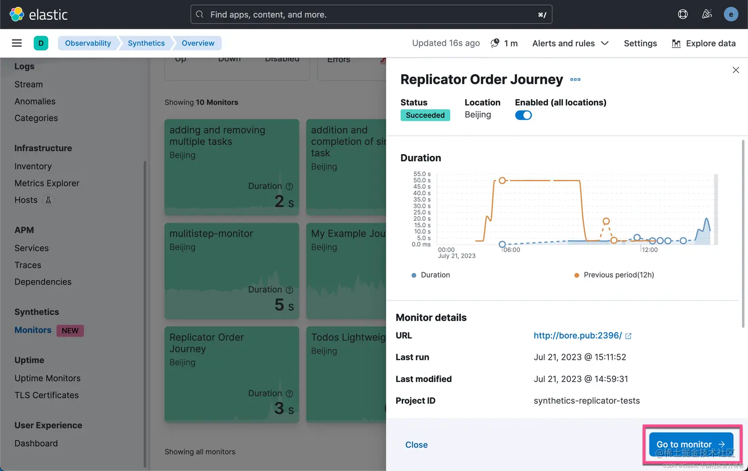Click the Last run value Jul 21 15:11:52
This screenshot has width=748, height=471.
click(580, 357)
